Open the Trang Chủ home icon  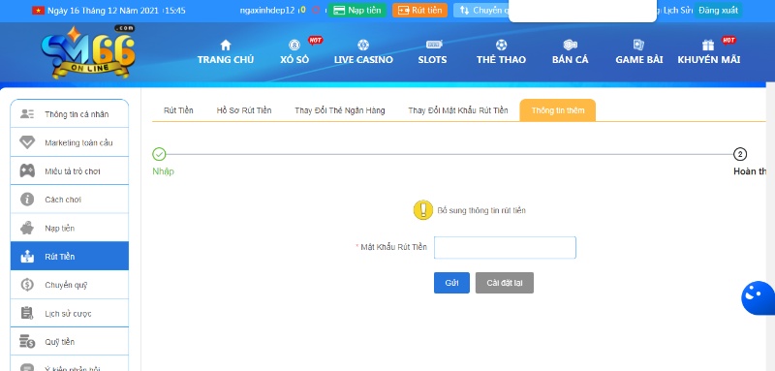click(226, 45)
